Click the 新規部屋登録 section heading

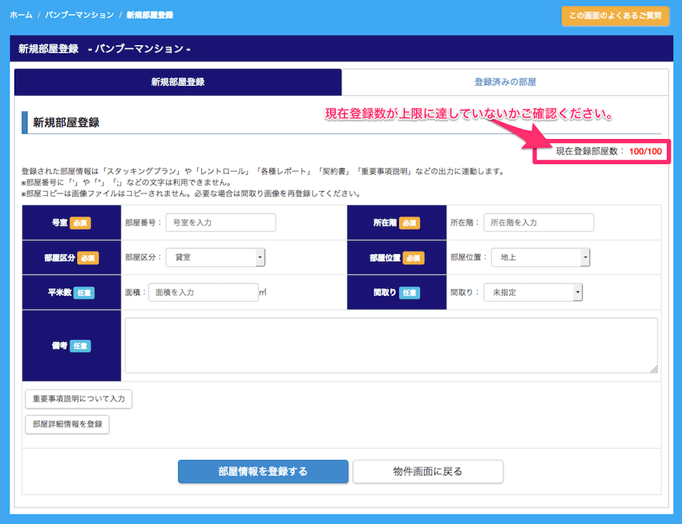pos(66,122)
